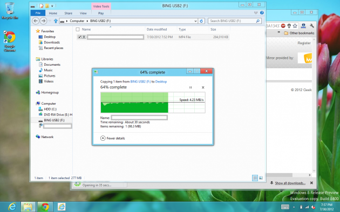The image size is (340, 212).
Task: Click the Show all downloads link
Action: (x=290, y=183)
